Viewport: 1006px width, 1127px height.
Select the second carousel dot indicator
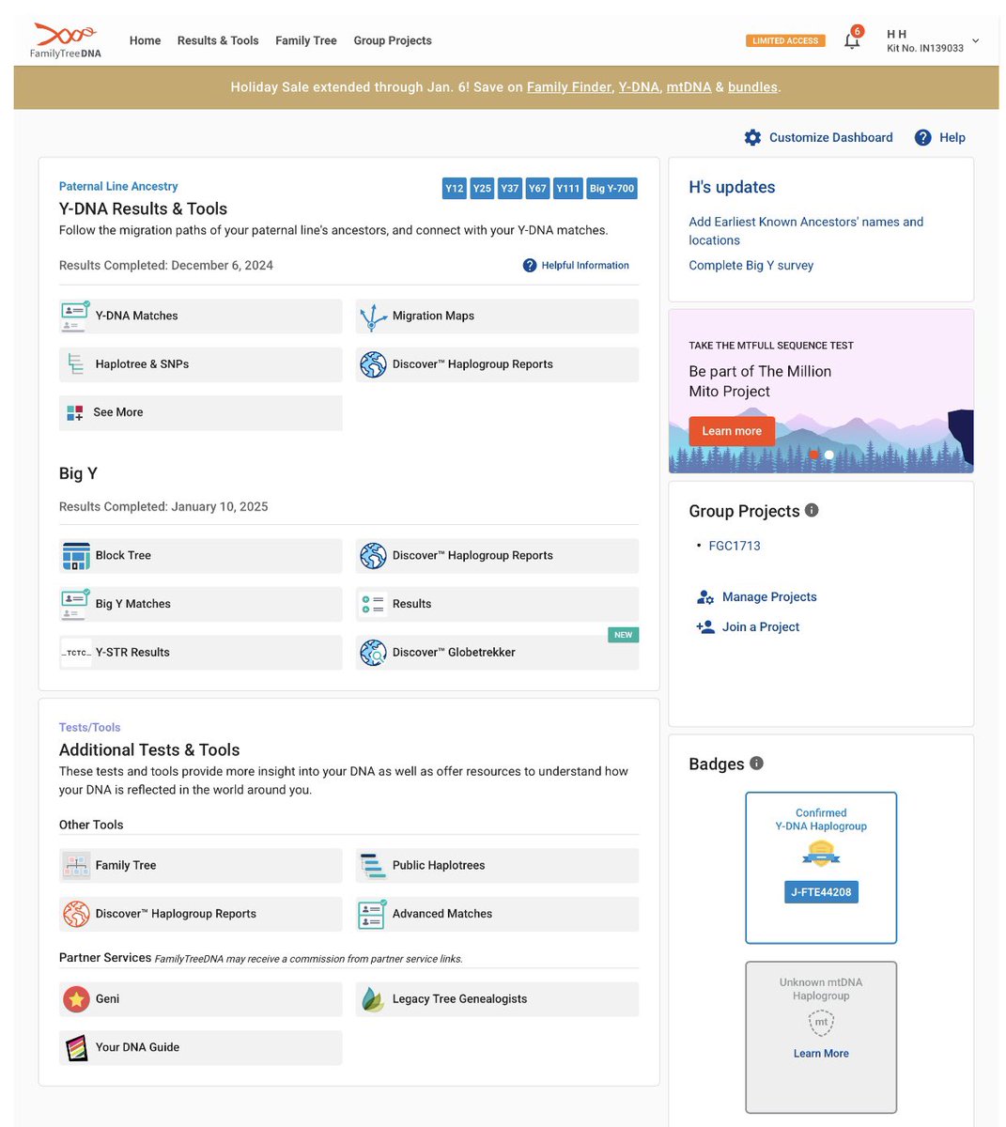829,455
